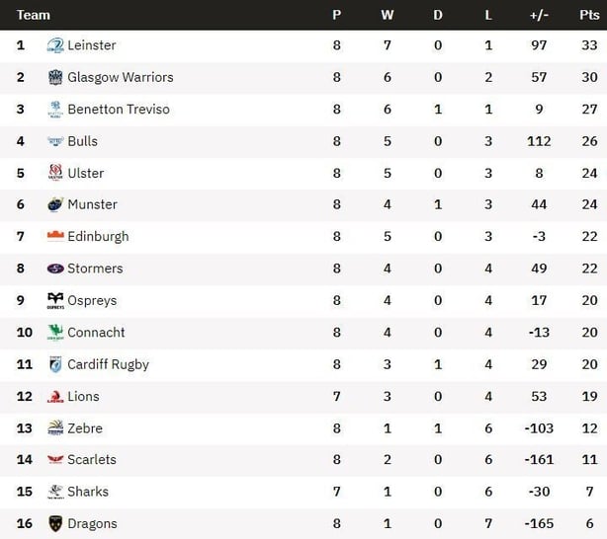Click the Cardiff Rugby crest icon

coord(55,364)
